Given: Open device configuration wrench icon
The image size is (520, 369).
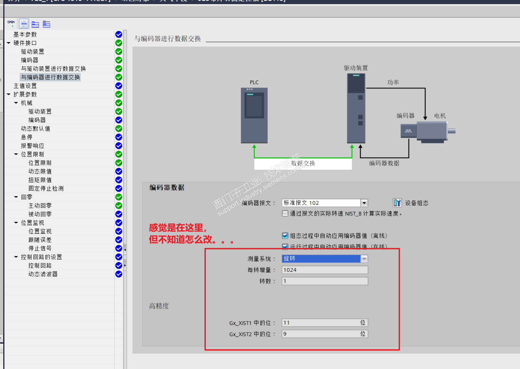Looking at the screenshot, I should point(397,203).
